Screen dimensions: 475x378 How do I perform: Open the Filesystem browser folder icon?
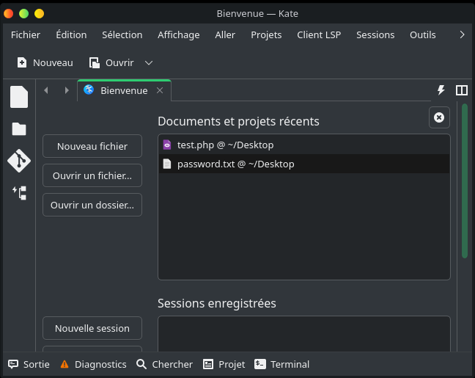pos(19,129)
